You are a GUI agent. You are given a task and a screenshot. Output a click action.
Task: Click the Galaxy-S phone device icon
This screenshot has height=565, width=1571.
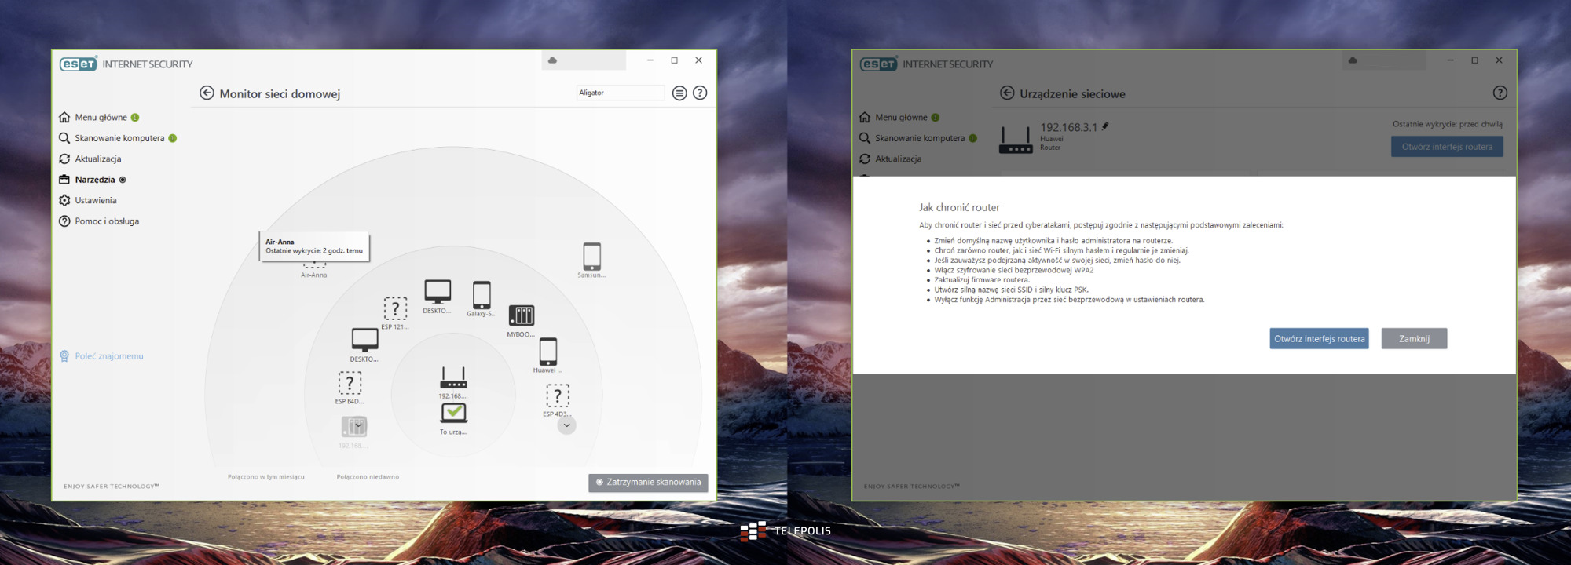482,295
